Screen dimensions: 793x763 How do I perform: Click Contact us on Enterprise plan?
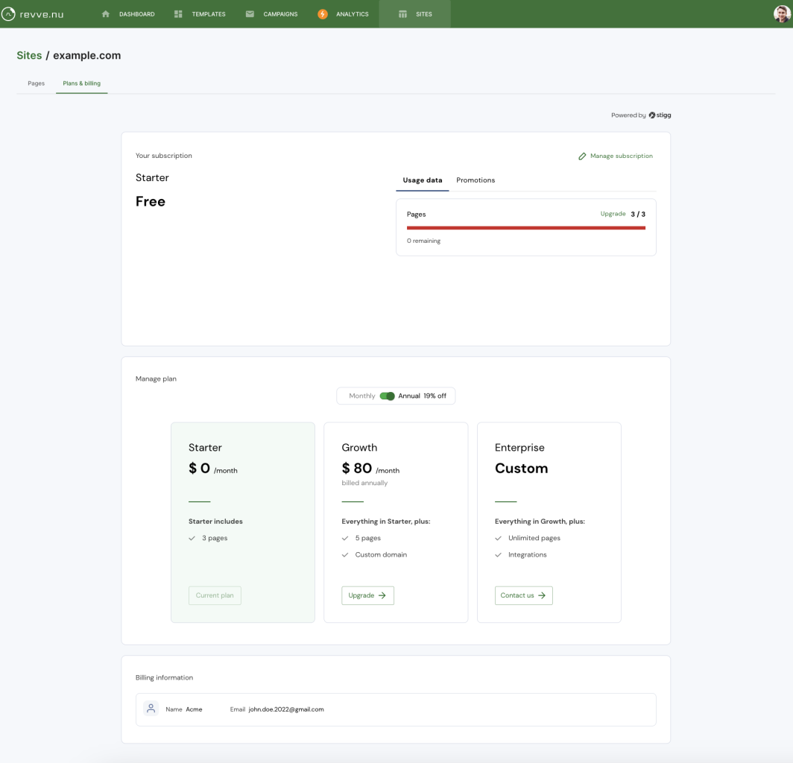(523, 595)
